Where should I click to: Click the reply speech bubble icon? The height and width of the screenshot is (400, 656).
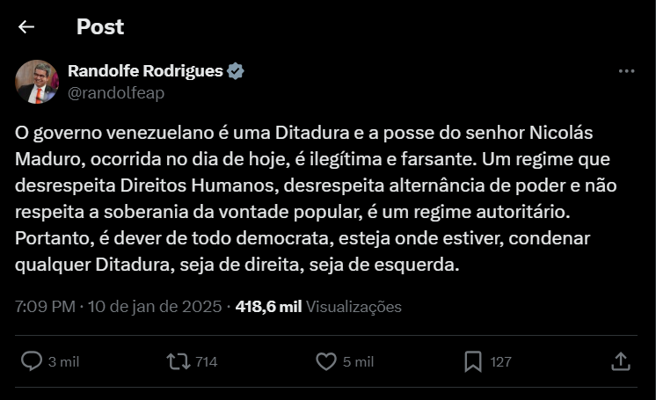point(32,361)
